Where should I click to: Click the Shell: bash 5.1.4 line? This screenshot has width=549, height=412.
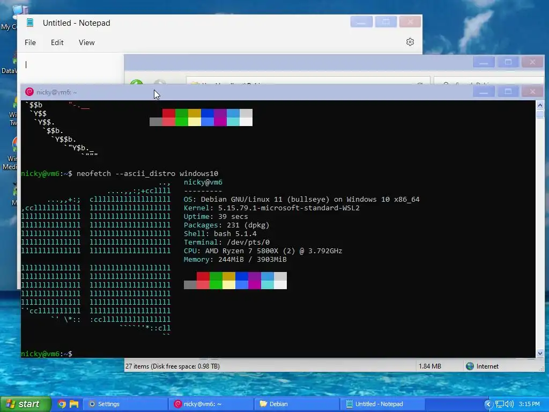pyautogui.click(x=220, y=234)
